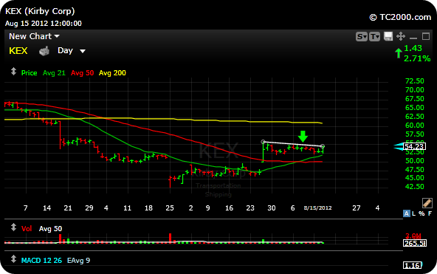Viewport: 437px width, 274px height.
Task: Click the 42.50 price axis label
Action: coord(414,186)
